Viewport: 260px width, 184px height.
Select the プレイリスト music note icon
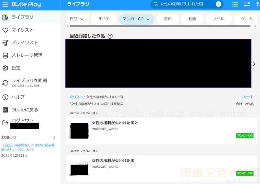(x=5, y=42)
